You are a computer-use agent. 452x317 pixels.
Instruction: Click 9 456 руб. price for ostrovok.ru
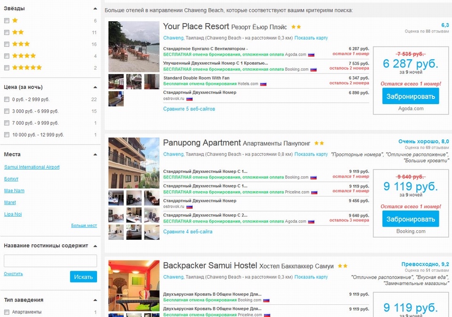pyautogui.click(x=359, y=201)
